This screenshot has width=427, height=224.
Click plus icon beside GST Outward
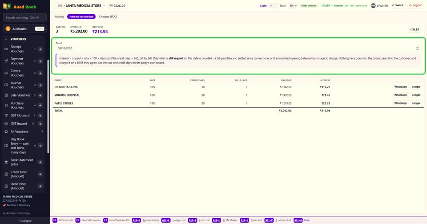point(40,116)
